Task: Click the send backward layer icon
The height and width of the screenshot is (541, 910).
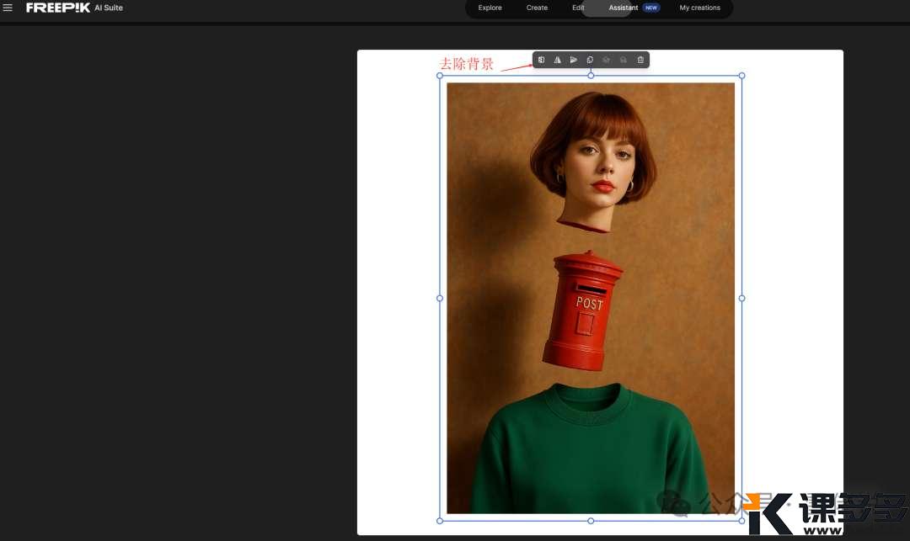Action: [x=624, y=60]
